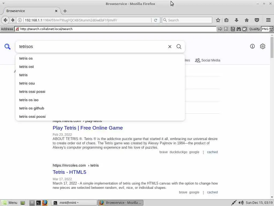This screenshot has height=206, width=274.
Task: Select suggestion 'tetris'
Action: coord(100,75)
